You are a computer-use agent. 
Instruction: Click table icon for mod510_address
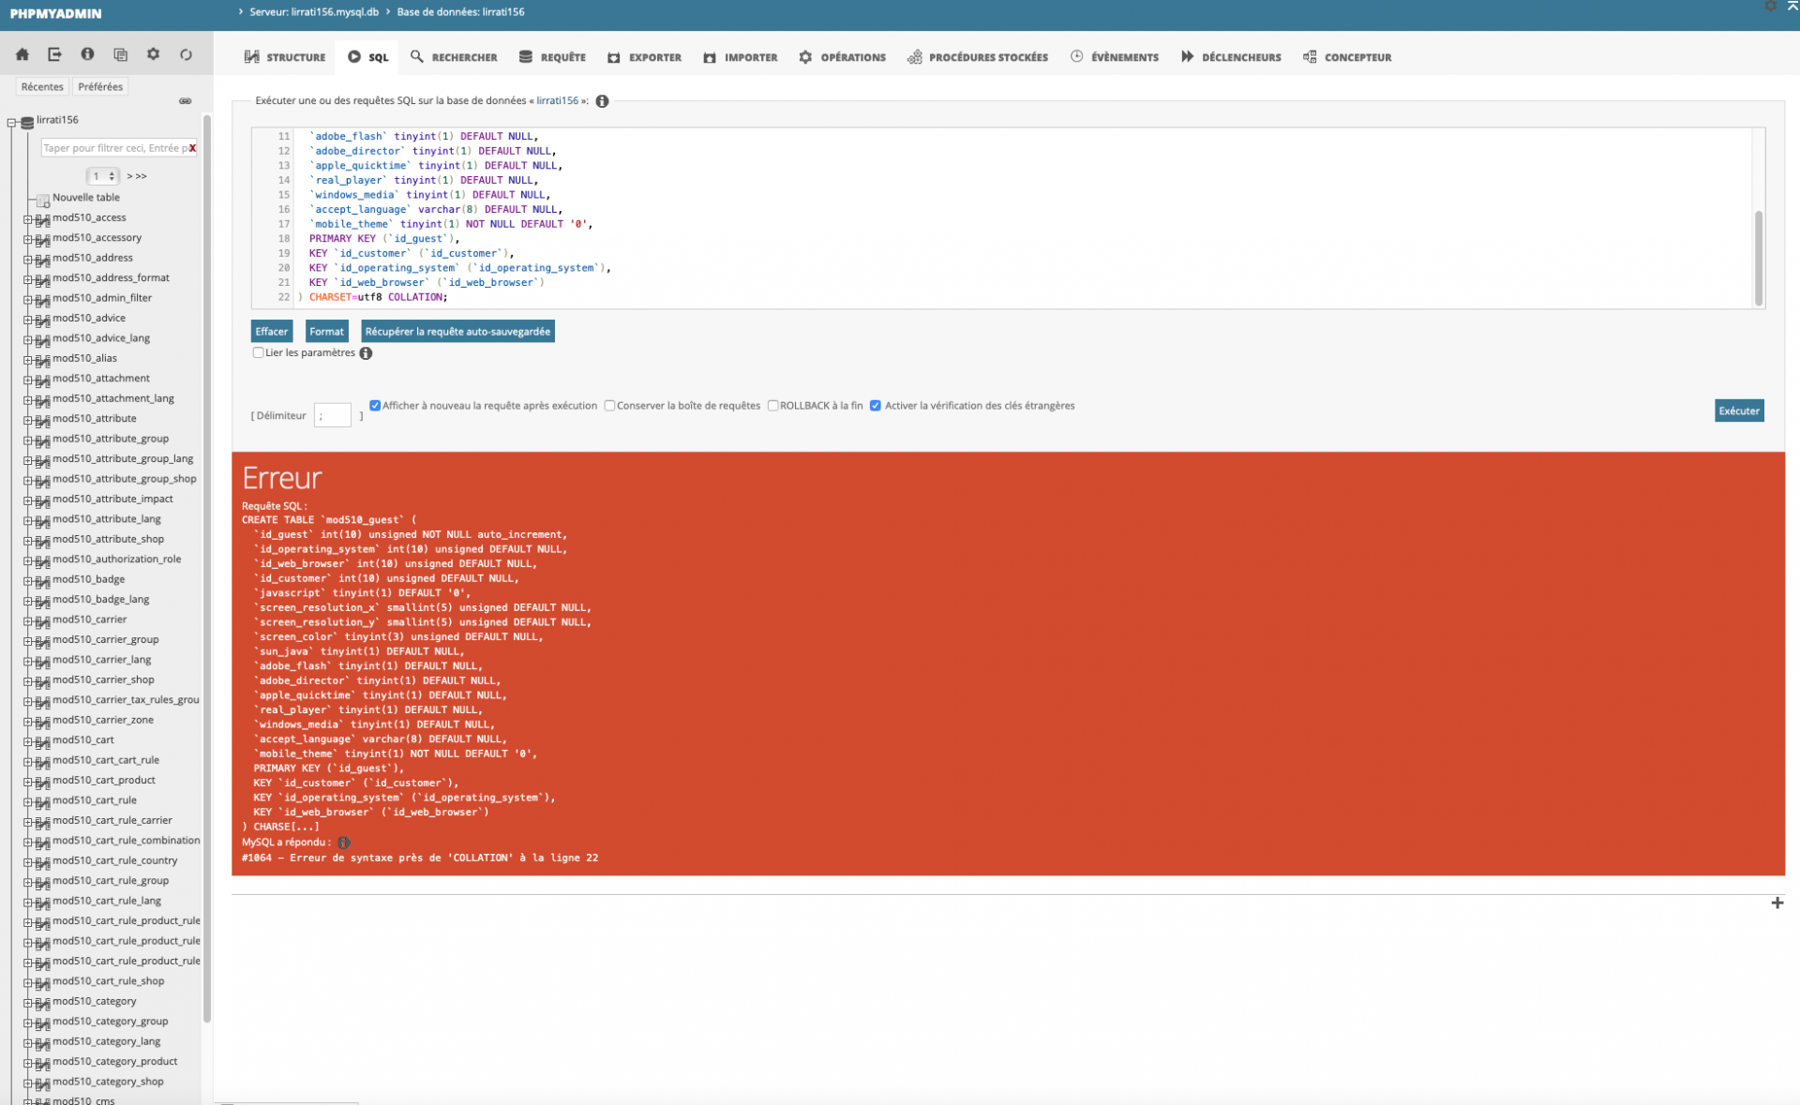42,260
